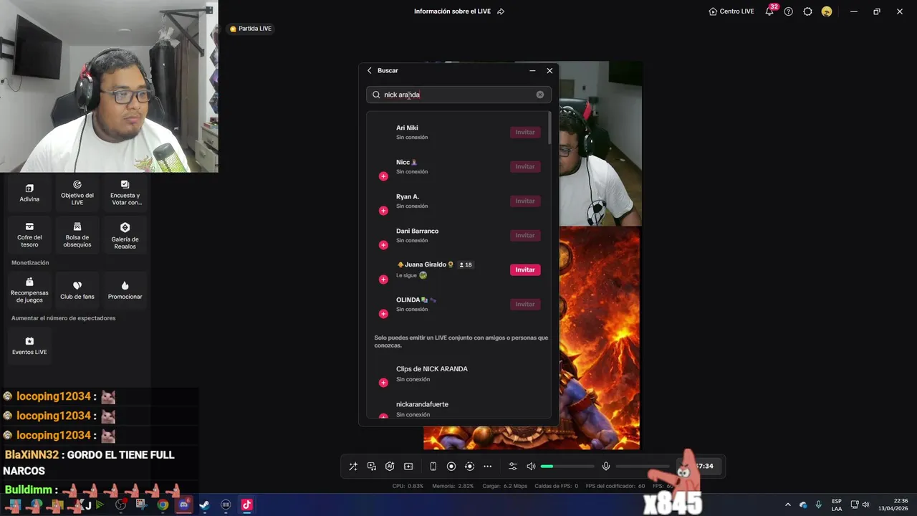Select the Ari Niki result row
This screenshot has height=516, width=917.
pos(458,132)
